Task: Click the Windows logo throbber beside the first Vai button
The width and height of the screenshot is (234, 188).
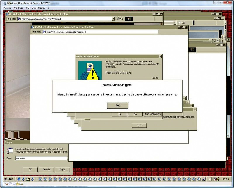Action: (129, 19)
